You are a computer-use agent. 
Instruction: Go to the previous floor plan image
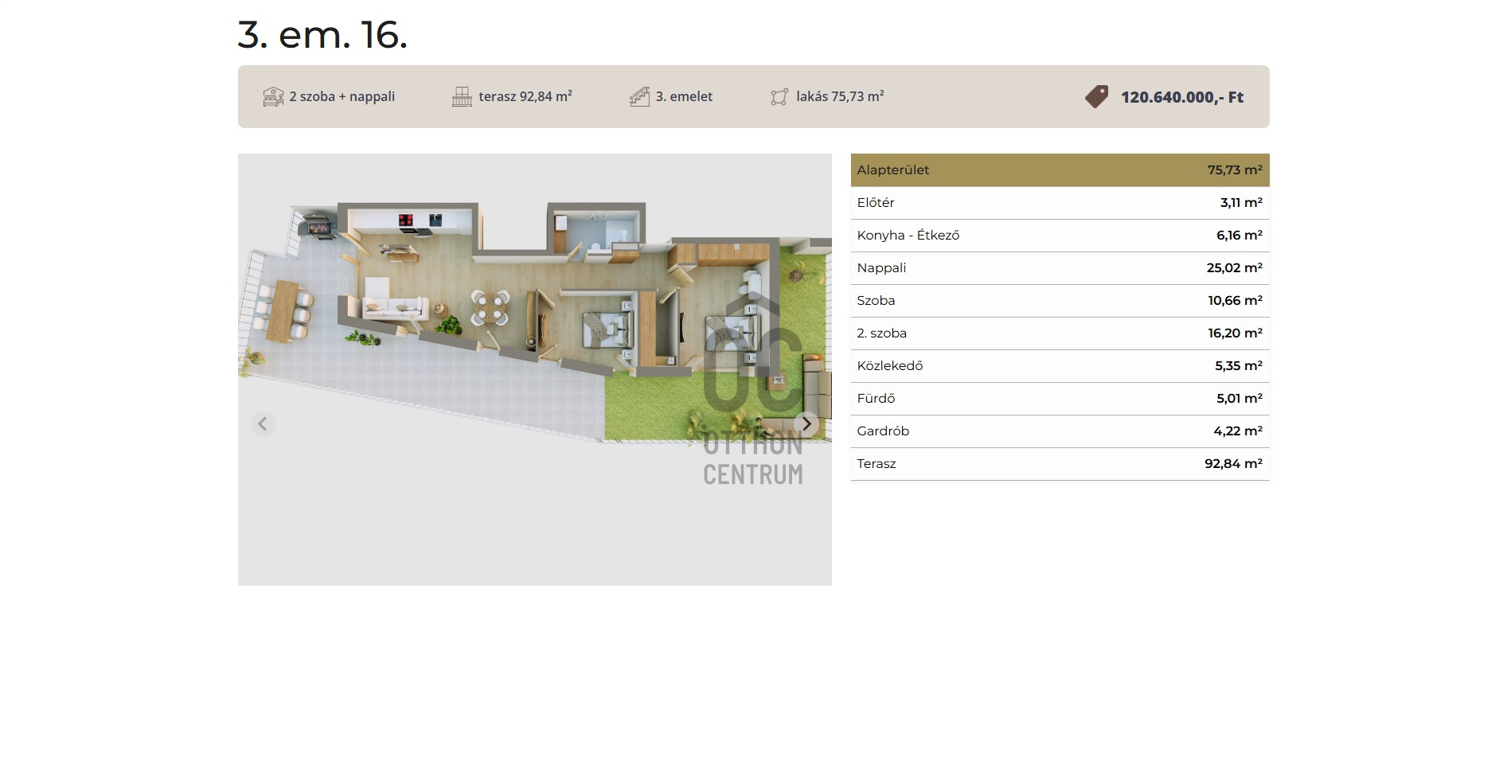tap(263, 424)
